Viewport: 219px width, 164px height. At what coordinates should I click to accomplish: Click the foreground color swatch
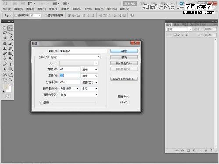6,86
